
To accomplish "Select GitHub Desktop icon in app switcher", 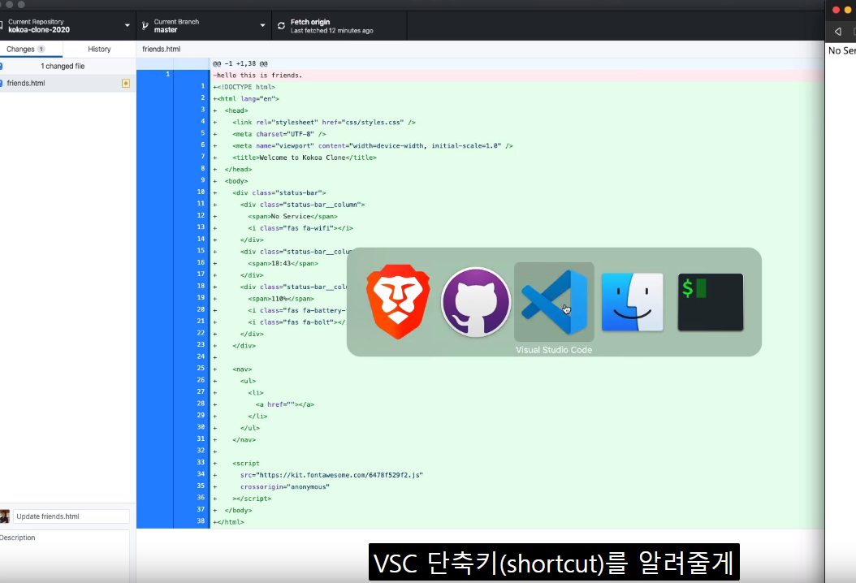I will [x=475, y=302].
